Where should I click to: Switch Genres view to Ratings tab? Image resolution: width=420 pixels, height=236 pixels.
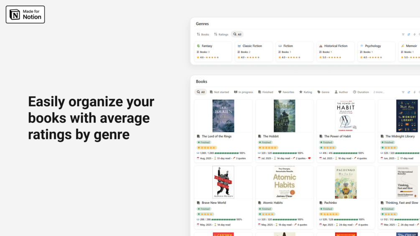click(x=221, y=34)
